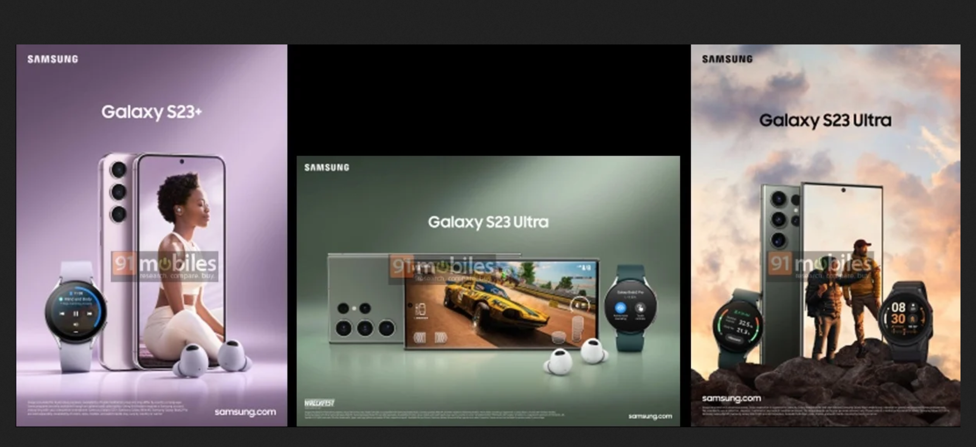Click the SAMSUNG logo on sunset poster
976x447 pixels.
727,59
